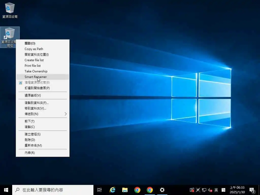Click the 傳送到(N) menu entry
Screen dimensions: 260x195
[x=43, y=114]
